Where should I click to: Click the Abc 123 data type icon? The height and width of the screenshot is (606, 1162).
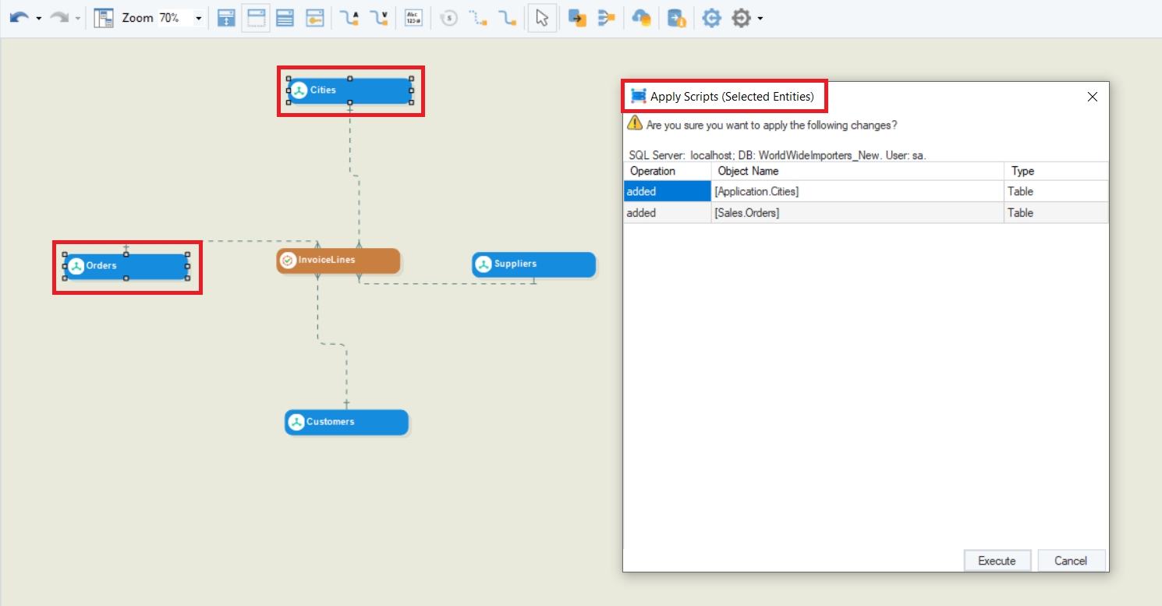[413, 18]
